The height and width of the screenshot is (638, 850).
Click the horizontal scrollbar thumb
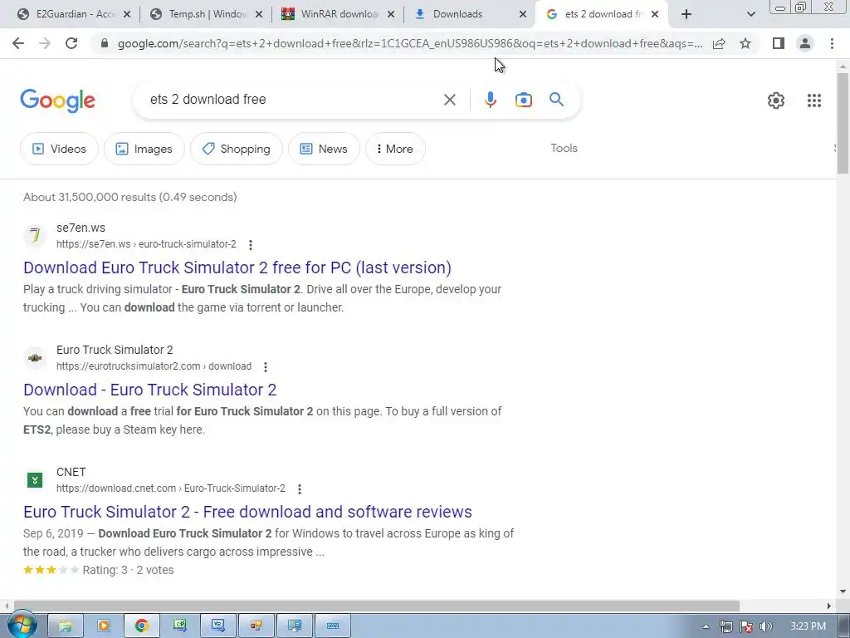click(x=377, y=606)
